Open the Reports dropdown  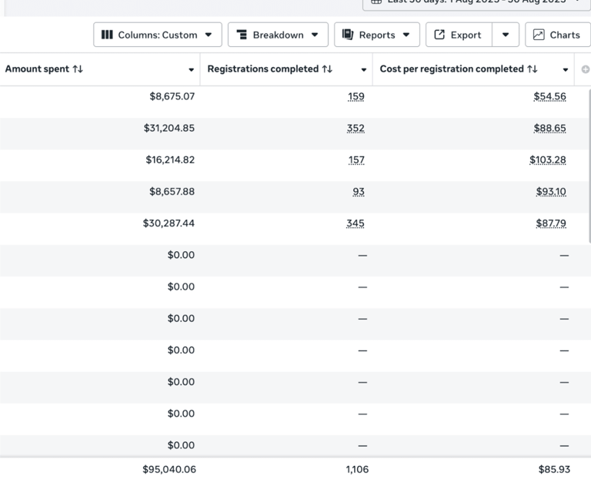(377, 35)
